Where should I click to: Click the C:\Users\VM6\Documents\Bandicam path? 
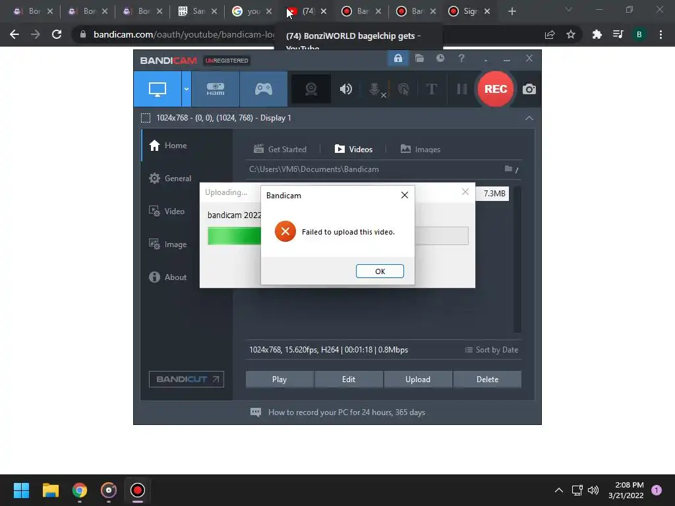click(314, 169)
